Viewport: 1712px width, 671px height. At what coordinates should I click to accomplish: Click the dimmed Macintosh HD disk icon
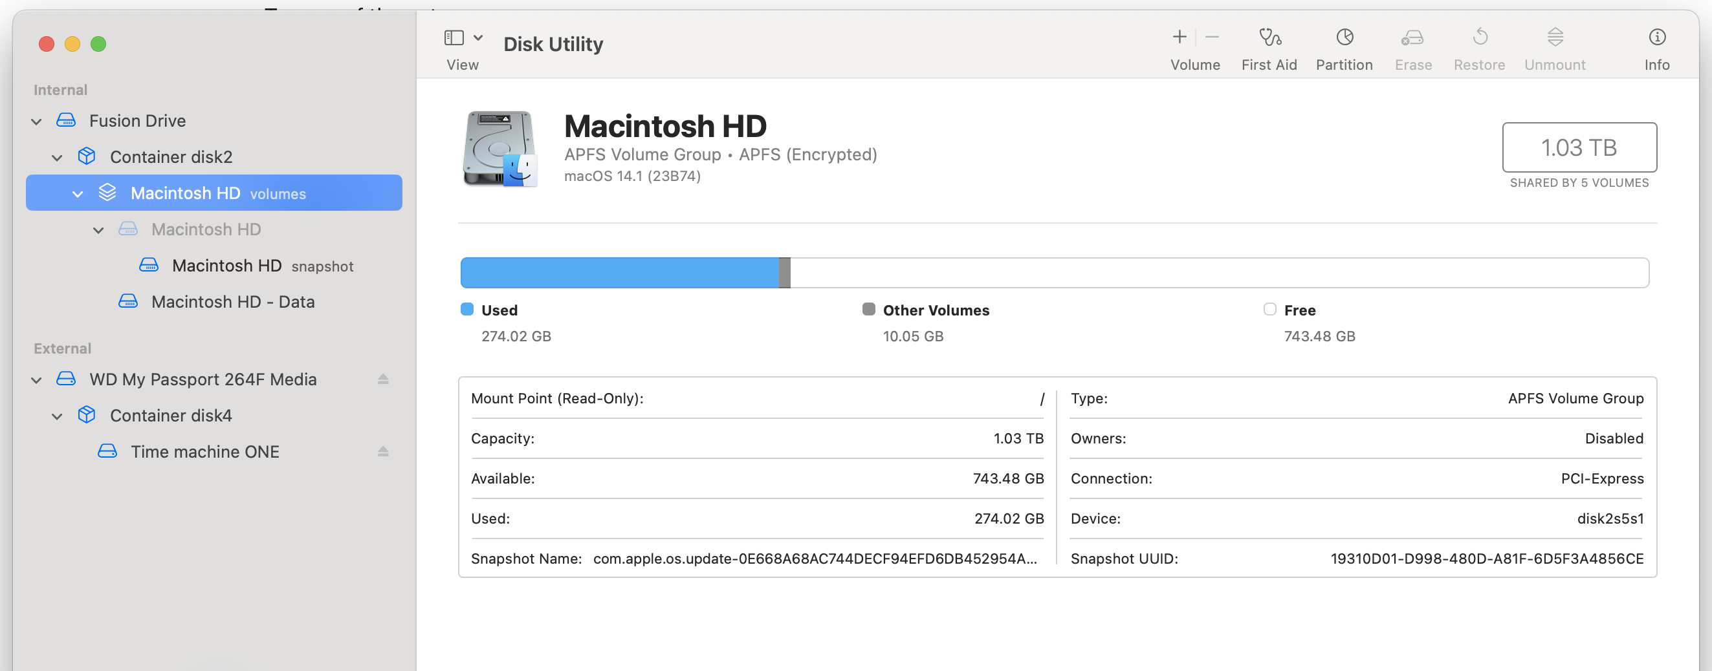(127, 229)
